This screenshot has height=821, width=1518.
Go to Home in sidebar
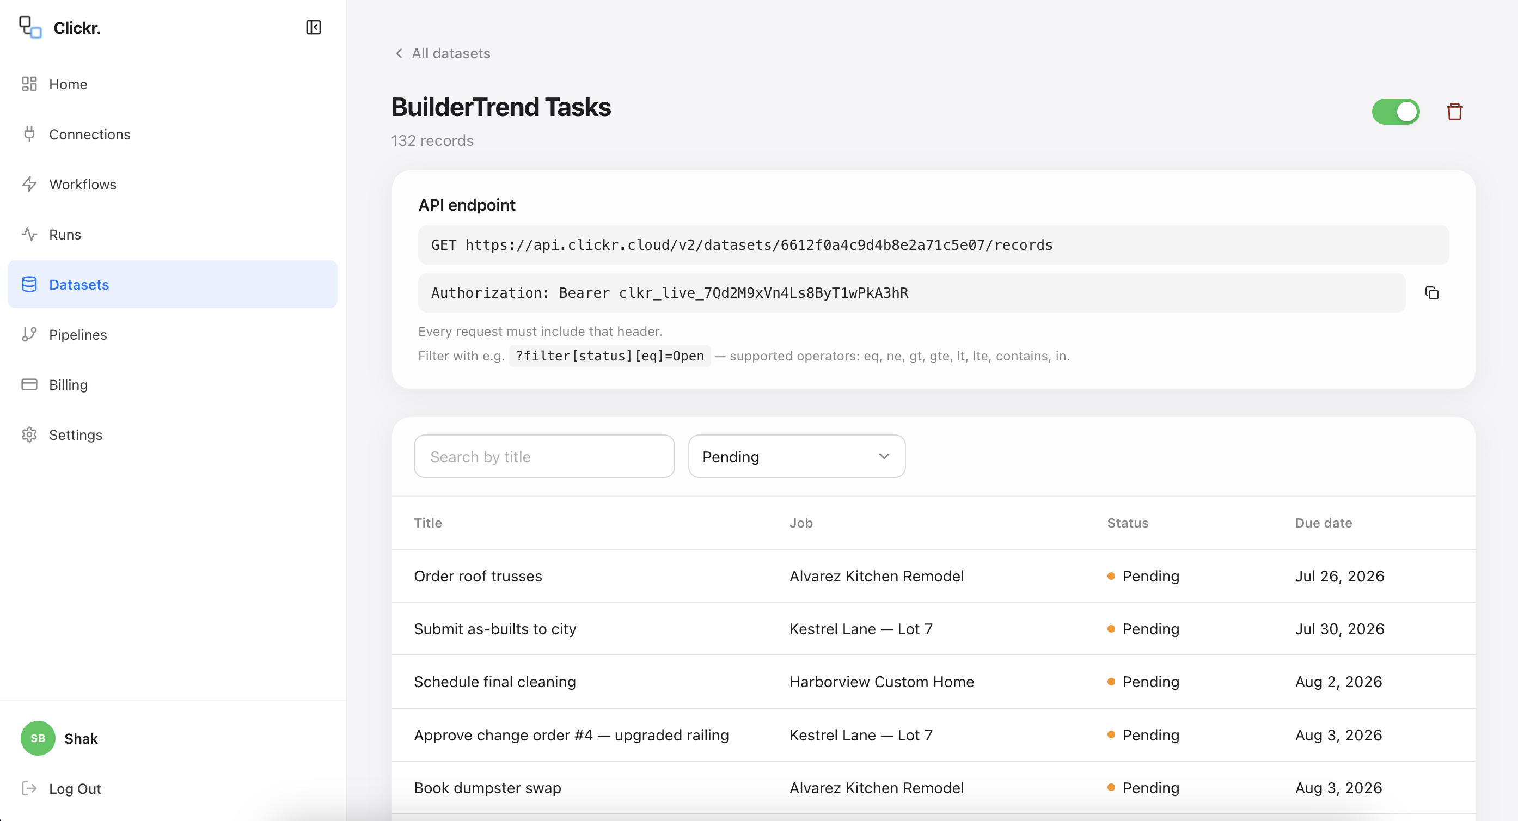coord(172,84)
